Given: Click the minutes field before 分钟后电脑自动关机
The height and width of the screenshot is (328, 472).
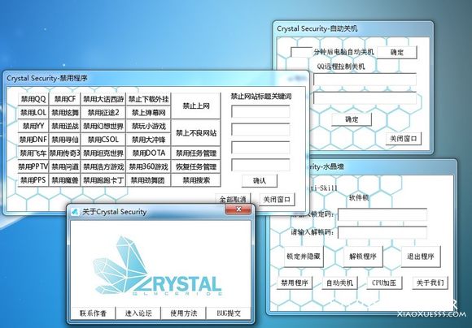Looking at the screenshot, I should (x=301, y=52).
